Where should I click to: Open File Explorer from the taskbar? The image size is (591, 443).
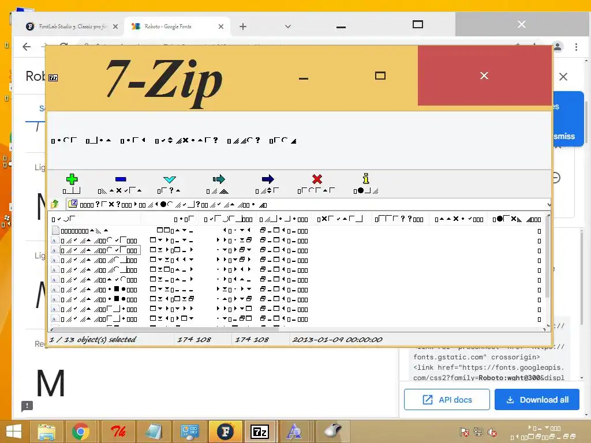(46, 431)
